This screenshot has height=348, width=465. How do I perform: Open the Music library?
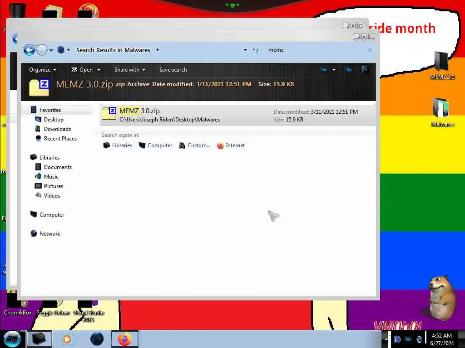pos(51,176)
